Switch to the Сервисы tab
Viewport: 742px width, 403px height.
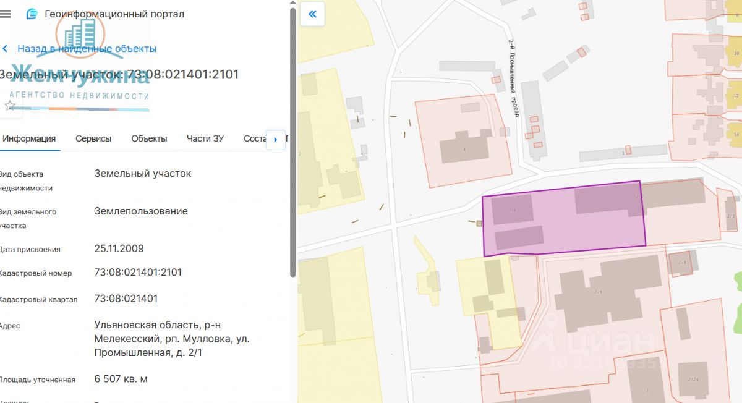click(93, 138)
